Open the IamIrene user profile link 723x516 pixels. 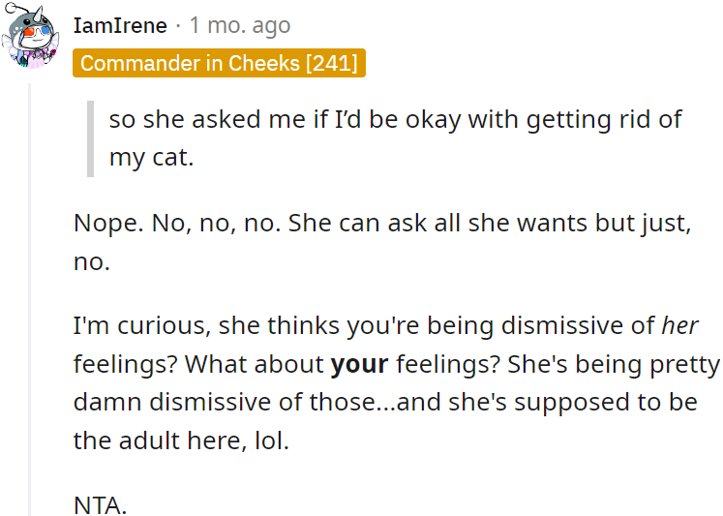tap(120, 26)
